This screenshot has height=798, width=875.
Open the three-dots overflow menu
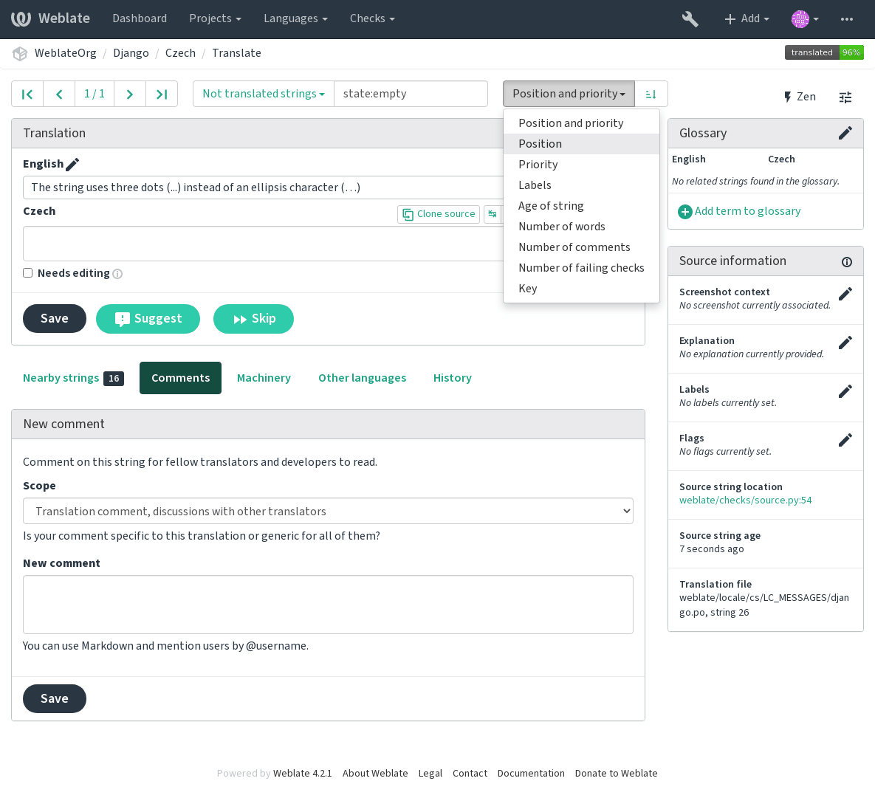pos(846,19)
